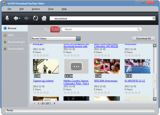160x115 pixels.
Task: Rate Malibu Country video with stars
Action: coord(71,93)
